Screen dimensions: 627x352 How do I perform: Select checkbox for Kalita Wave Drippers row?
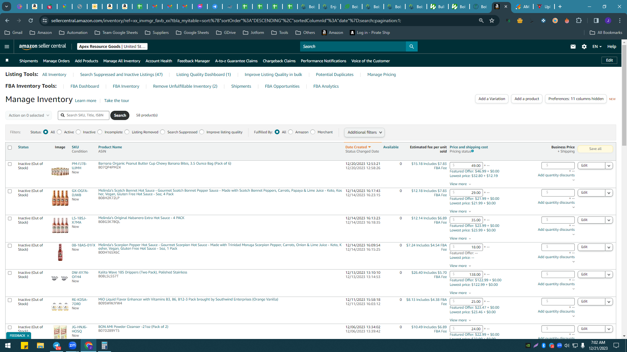coord(10,273)
